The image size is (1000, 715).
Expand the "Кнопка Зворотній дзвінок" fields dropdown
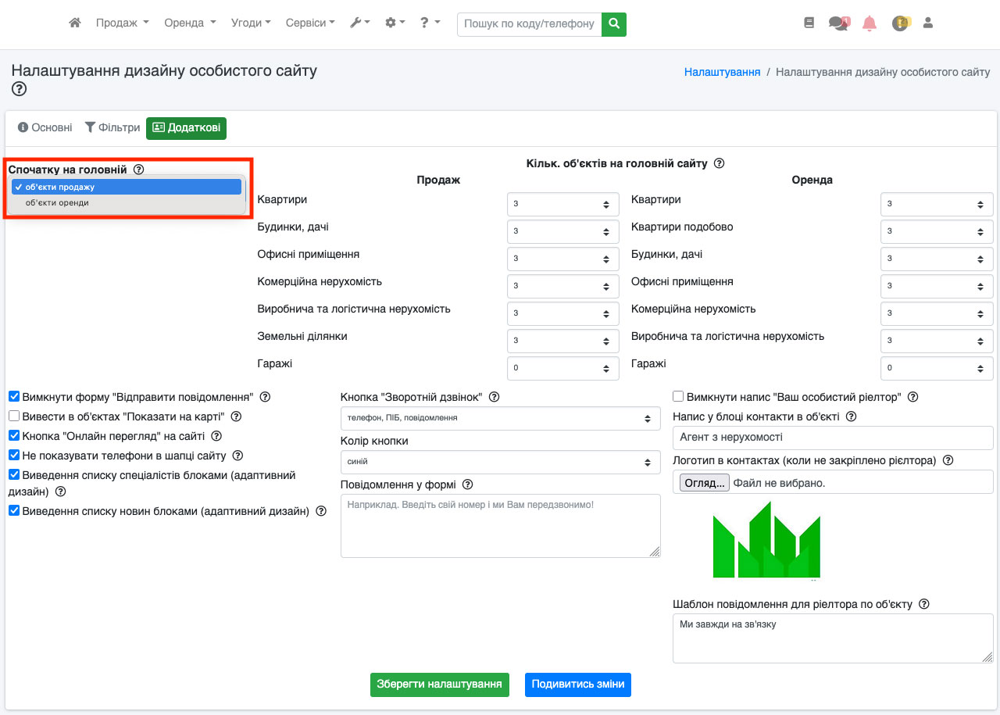(500, 418)
